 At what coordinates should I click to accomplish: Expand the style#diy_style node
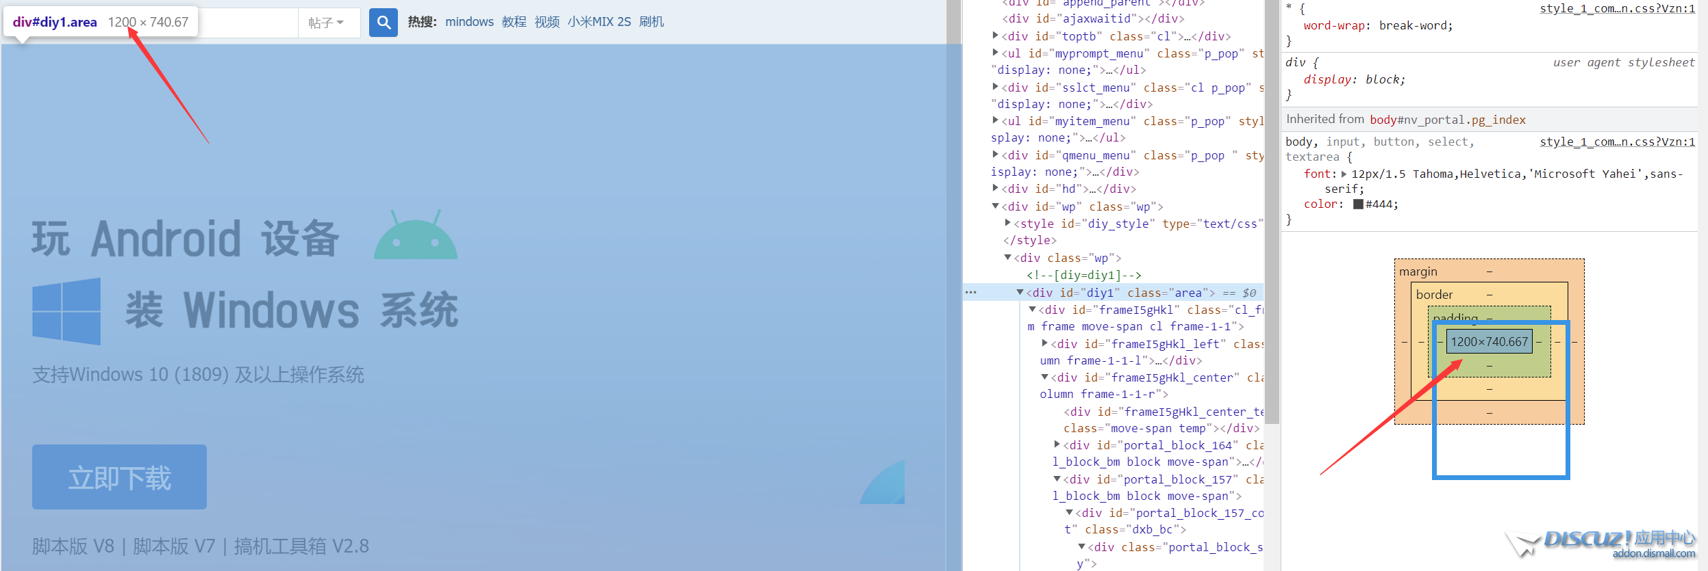(1008, 223)
